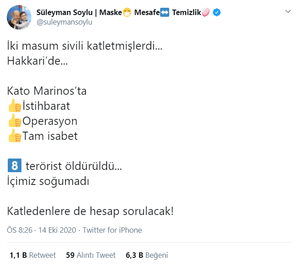This screenshot has width=297, height=266.
Task: Click the Twitter for iPhone source link
Action: point(113,230)
